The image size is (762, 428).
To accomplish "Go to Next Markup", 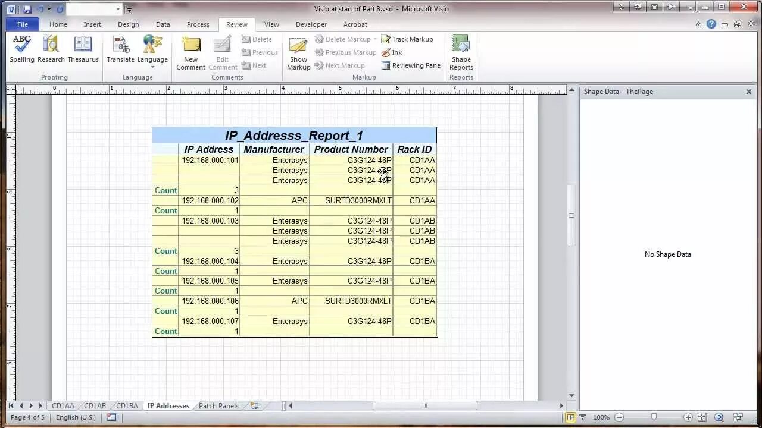I will coord(340,65).
